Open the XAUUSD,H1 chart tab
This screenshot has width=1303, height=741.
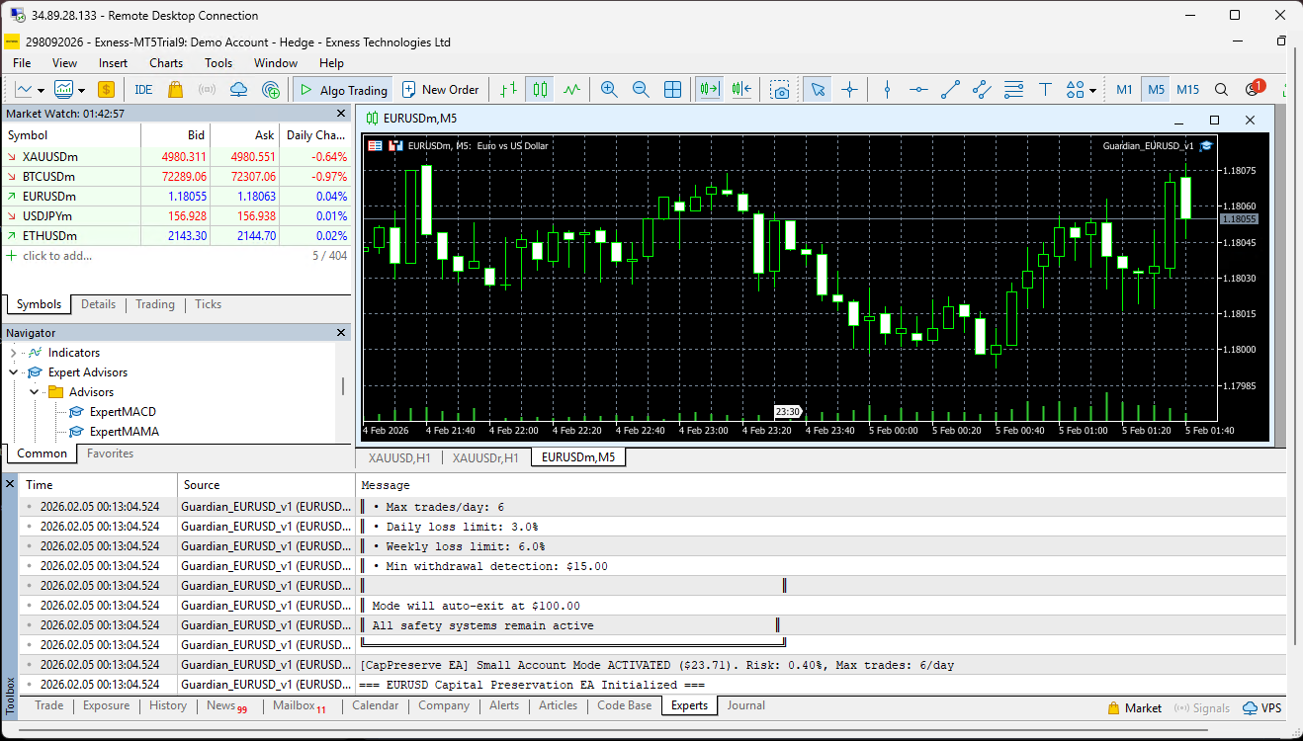tap(399, 457)
